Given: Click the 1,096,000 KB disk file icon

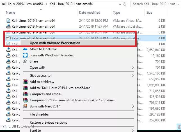Looking at the screenshot, I should coord(8,85).
